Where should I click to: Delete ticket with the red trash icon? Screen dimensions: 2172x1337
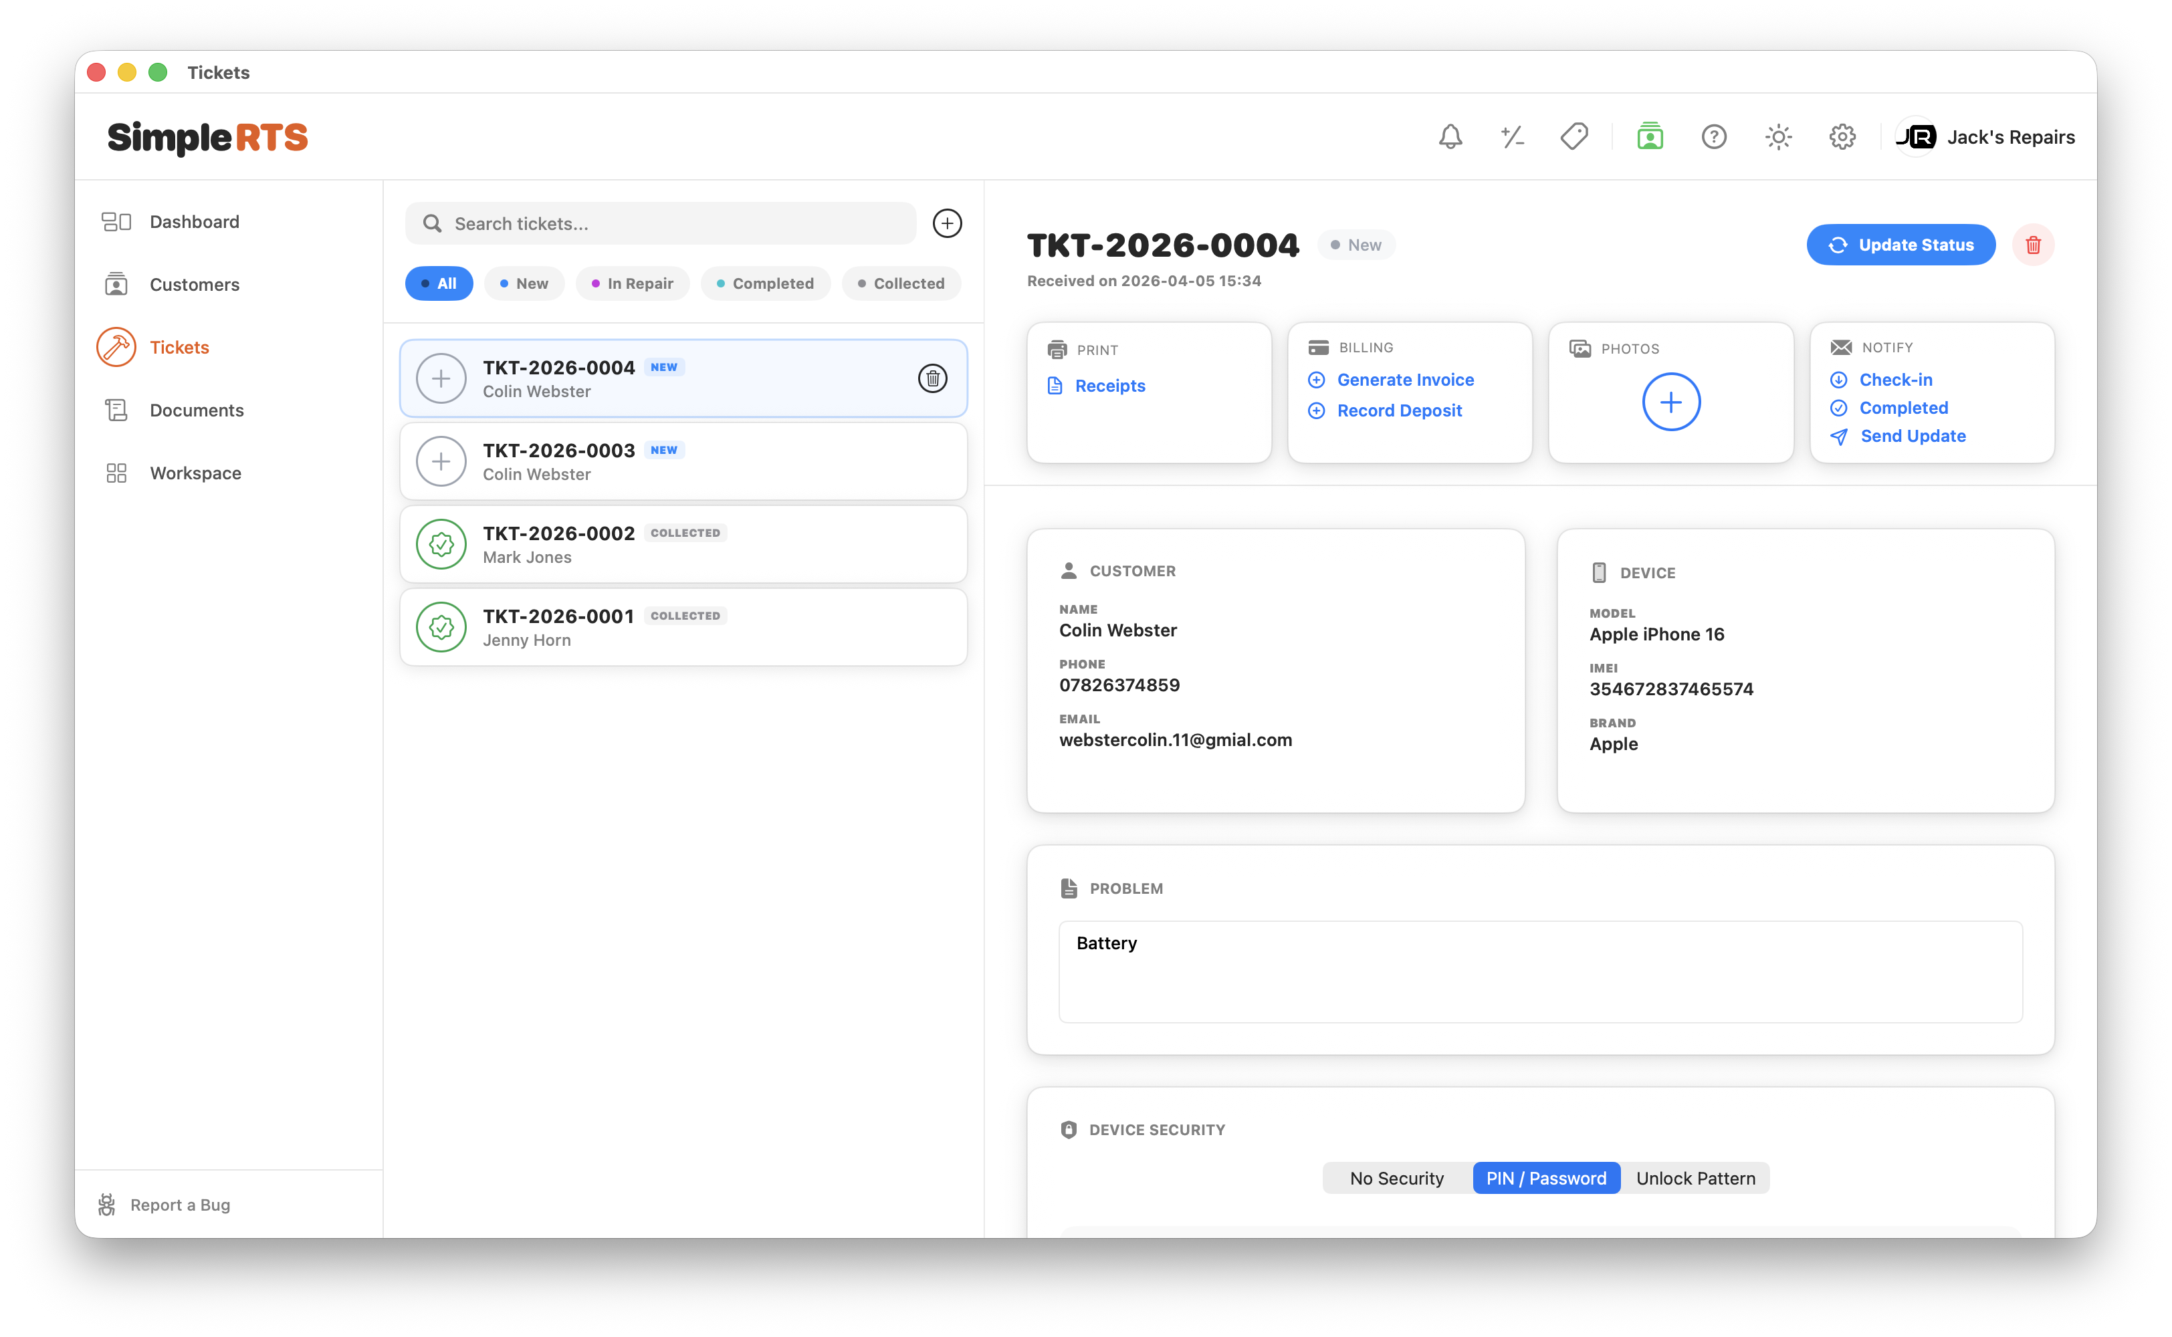[x=2033, y=245]
